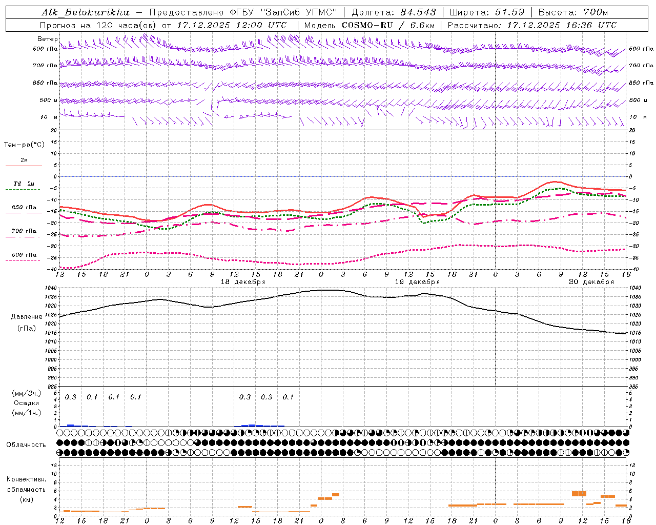656x525 pixels.
Task: Click the Ветер wind panel label
Action: coord(48,39)
